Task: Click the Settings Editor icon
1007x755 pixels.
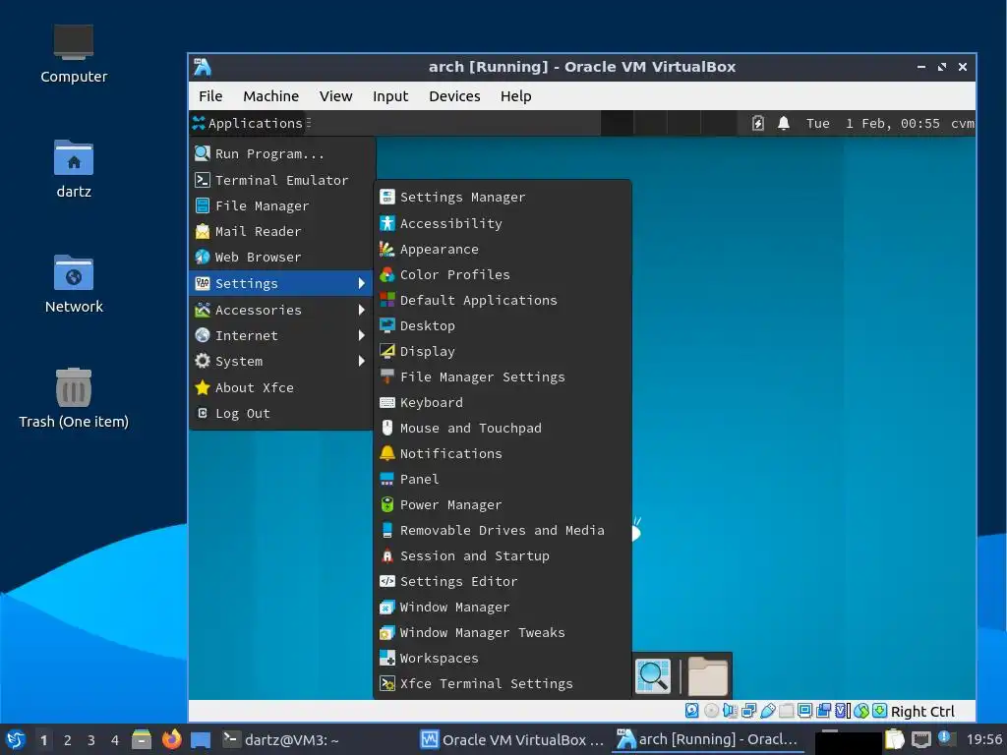Action: click(387, 582)
